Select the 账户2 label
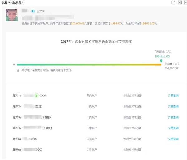The width and height of the screenshot is (187, 160). click(x=17, y=106)
